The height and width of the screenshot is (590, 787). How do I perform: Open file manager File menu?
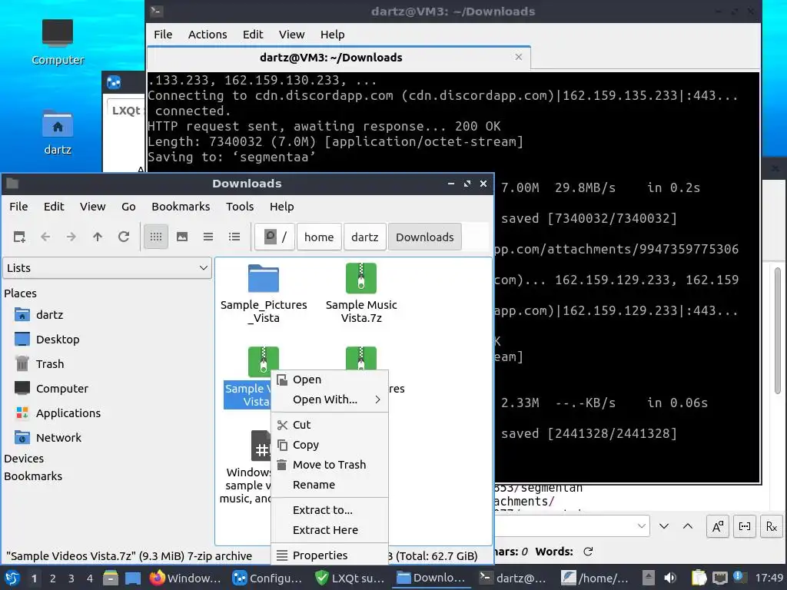point(18,207)
